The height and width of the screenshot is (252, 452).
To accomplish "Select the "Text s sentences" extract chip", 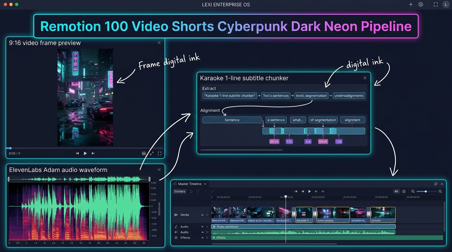I will [x=276, y=96].
